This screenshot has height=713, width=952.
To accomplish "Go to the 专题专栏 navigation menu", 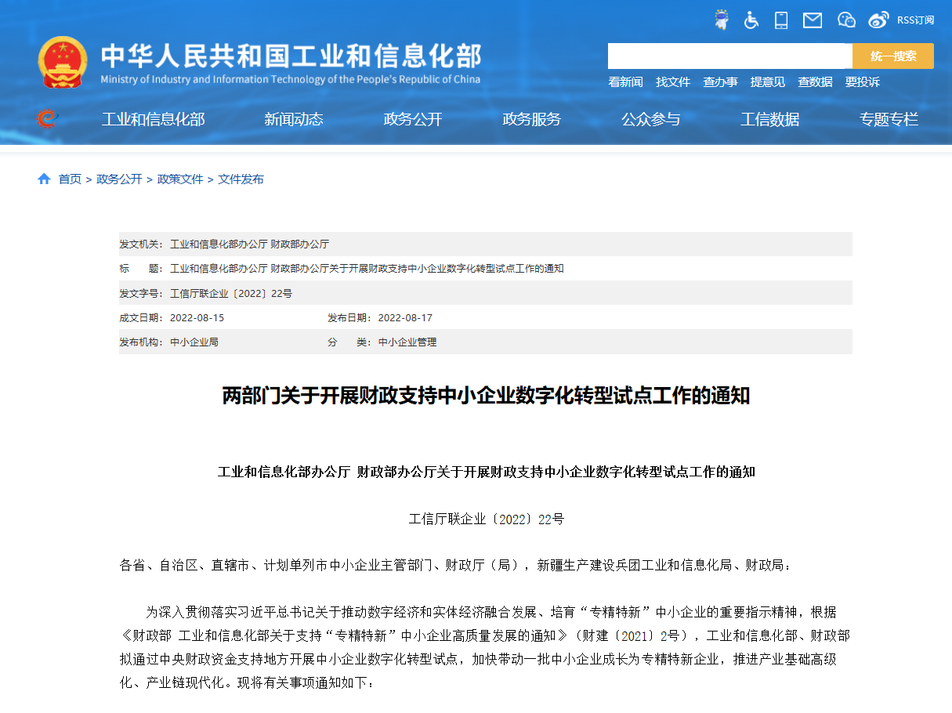I will tap(889, 119).
